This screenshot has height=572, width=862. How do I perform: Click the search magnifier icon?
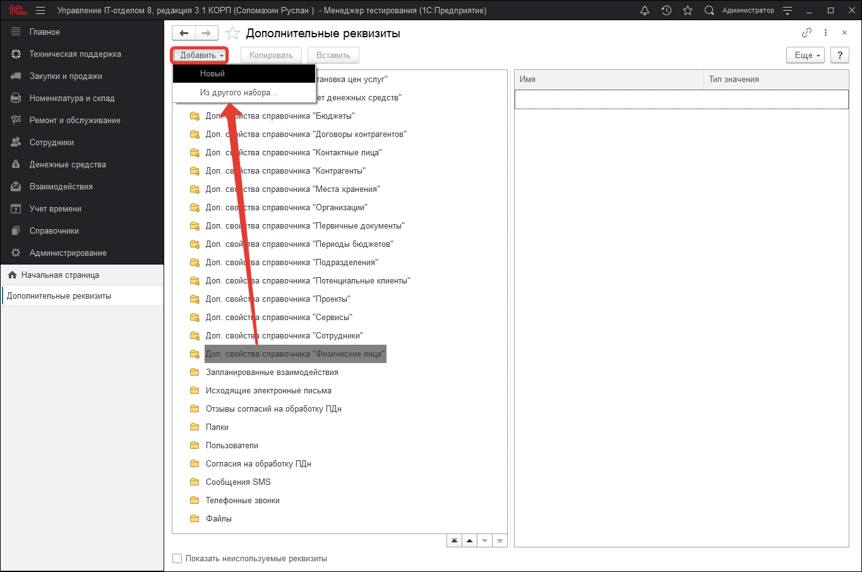click(x=709, y=11)
